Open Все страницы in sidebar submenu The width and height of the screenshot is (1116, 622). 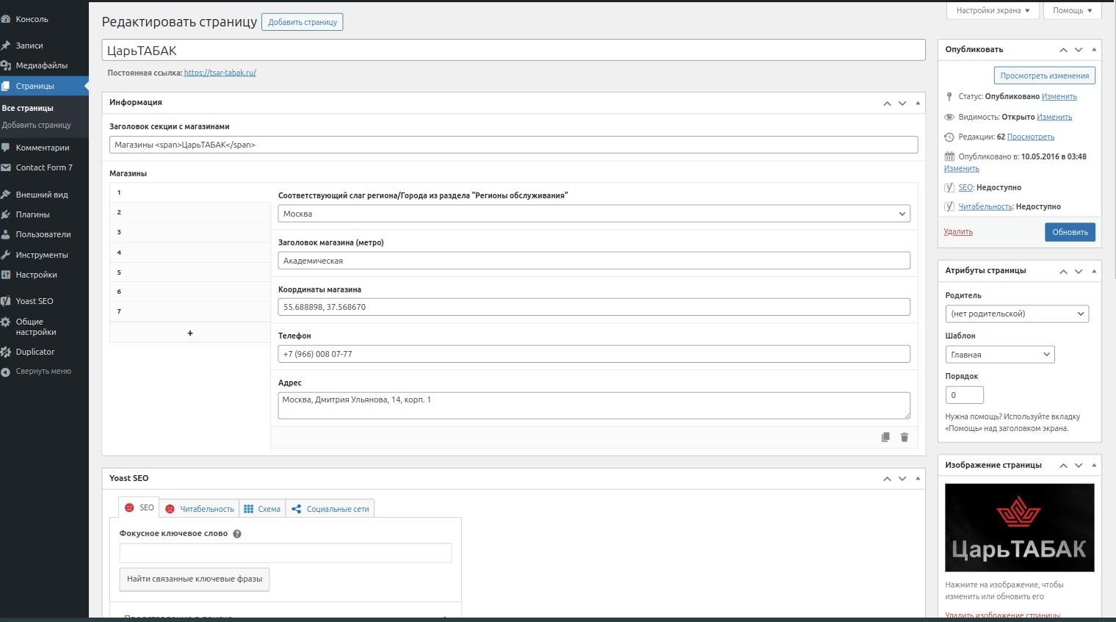click(28, 108)
